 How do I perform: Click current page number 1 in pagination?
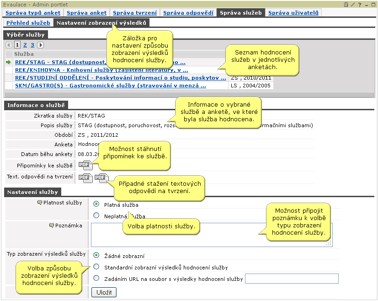pos(17,45)
